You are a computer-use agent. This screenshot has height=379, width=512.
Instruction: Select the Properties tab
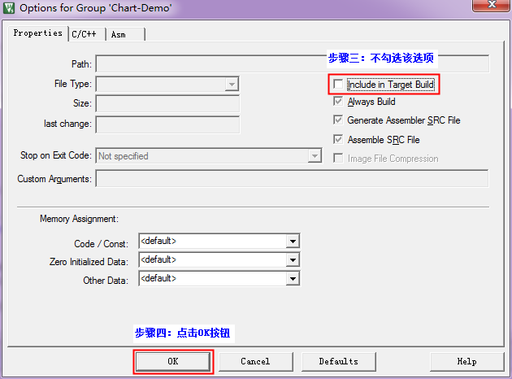(x=37, y=33)
